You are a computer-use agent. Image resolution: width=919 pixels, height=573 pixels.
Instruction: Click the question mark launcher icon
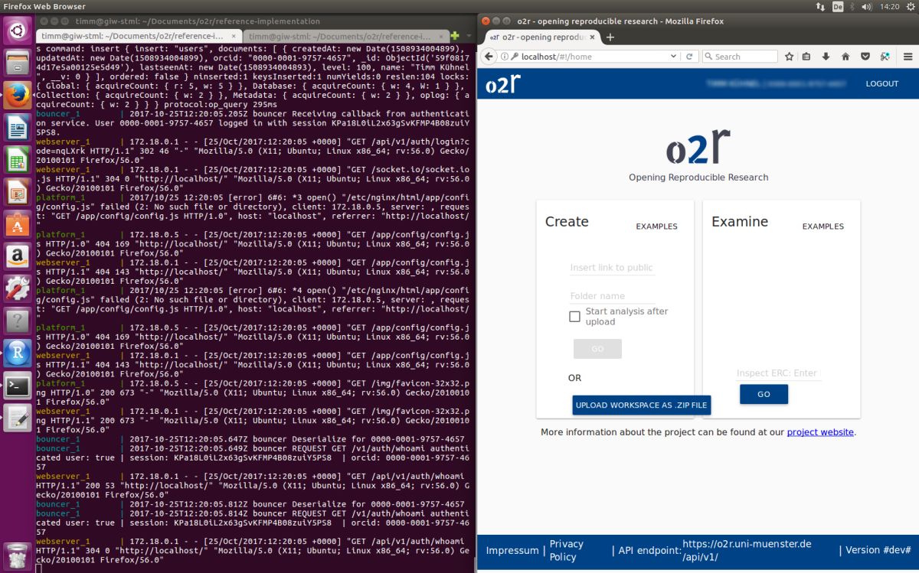pyautogui.click(x=17, y=321)
